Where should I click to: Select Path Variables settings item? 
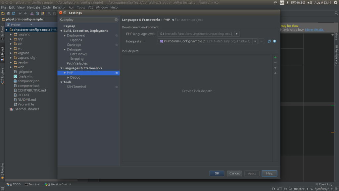[x=77, y=63]
